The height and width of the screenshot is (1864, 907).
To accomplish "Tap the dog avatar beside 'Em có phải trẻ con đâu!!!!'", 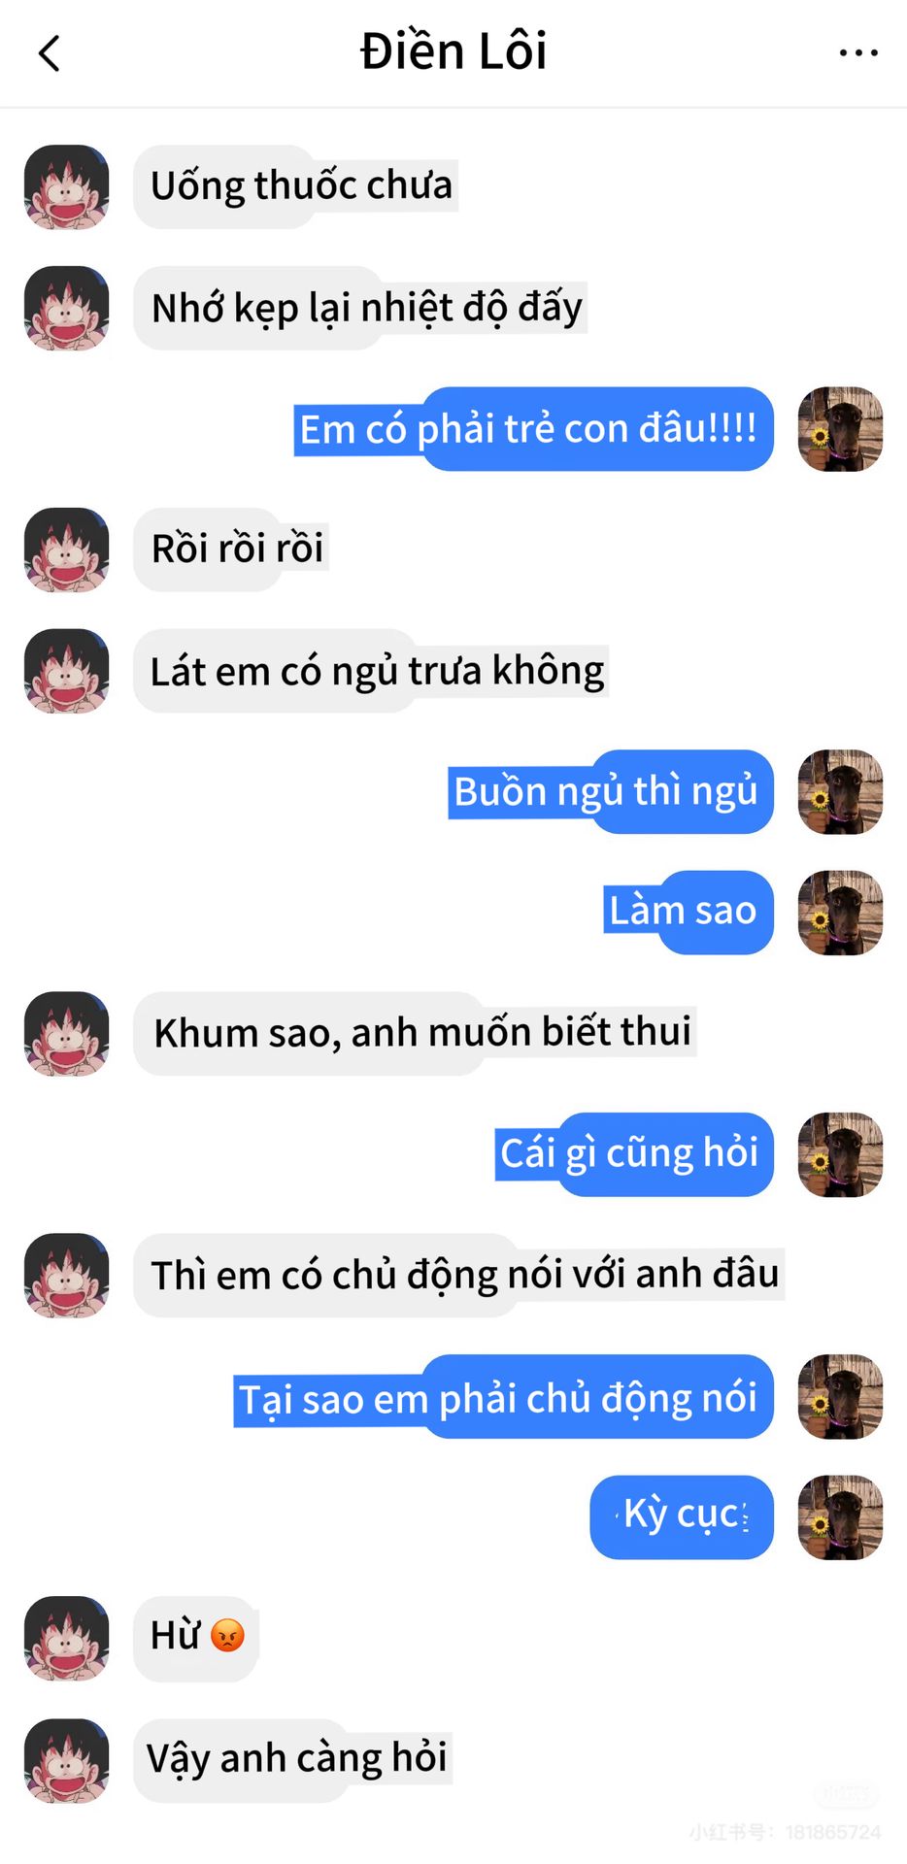I will click(x=840, y=429).
